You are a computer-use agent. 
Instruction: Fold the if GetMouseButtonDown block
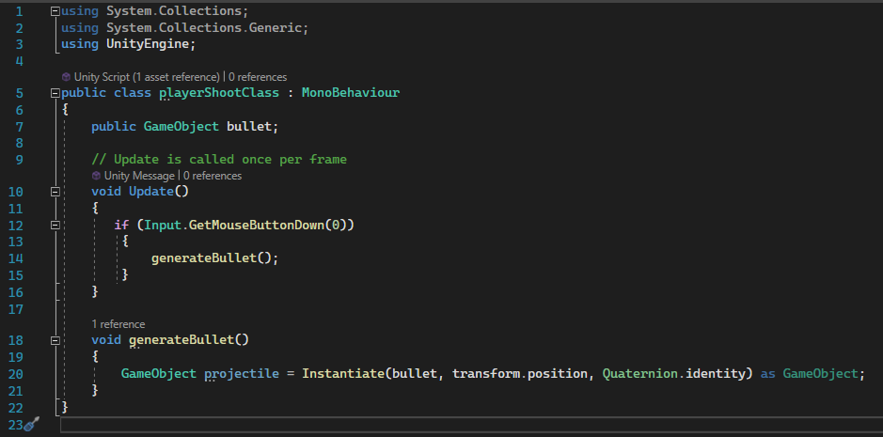click(55, 226)
